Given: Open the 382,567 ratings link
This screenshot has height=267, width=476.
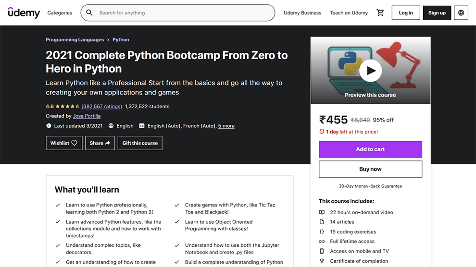Looking at the screenshot, I should pos(102,107).
